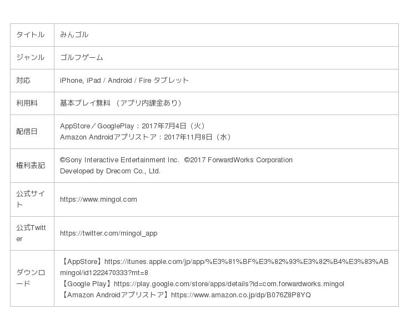This screenshot has width=411, height=329.
Task: Click the ダウンロード row label
Action: (31, 278)
